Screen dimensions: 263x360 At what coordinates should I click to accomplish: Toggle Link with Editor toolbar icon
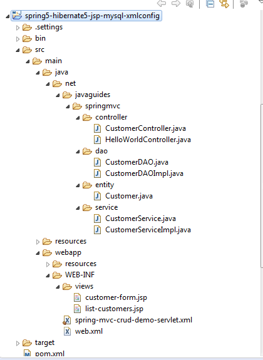coord(224,4)
